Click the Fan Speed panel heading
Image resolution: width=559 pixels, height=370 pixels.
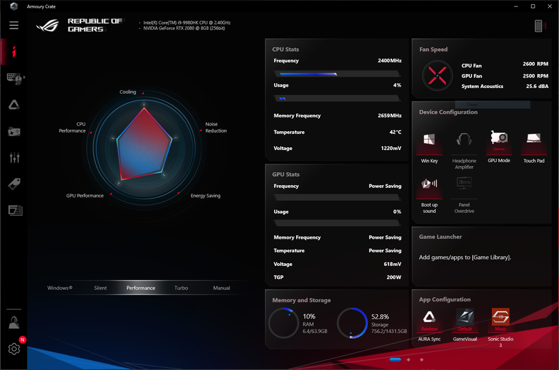(x=433, y=50)
